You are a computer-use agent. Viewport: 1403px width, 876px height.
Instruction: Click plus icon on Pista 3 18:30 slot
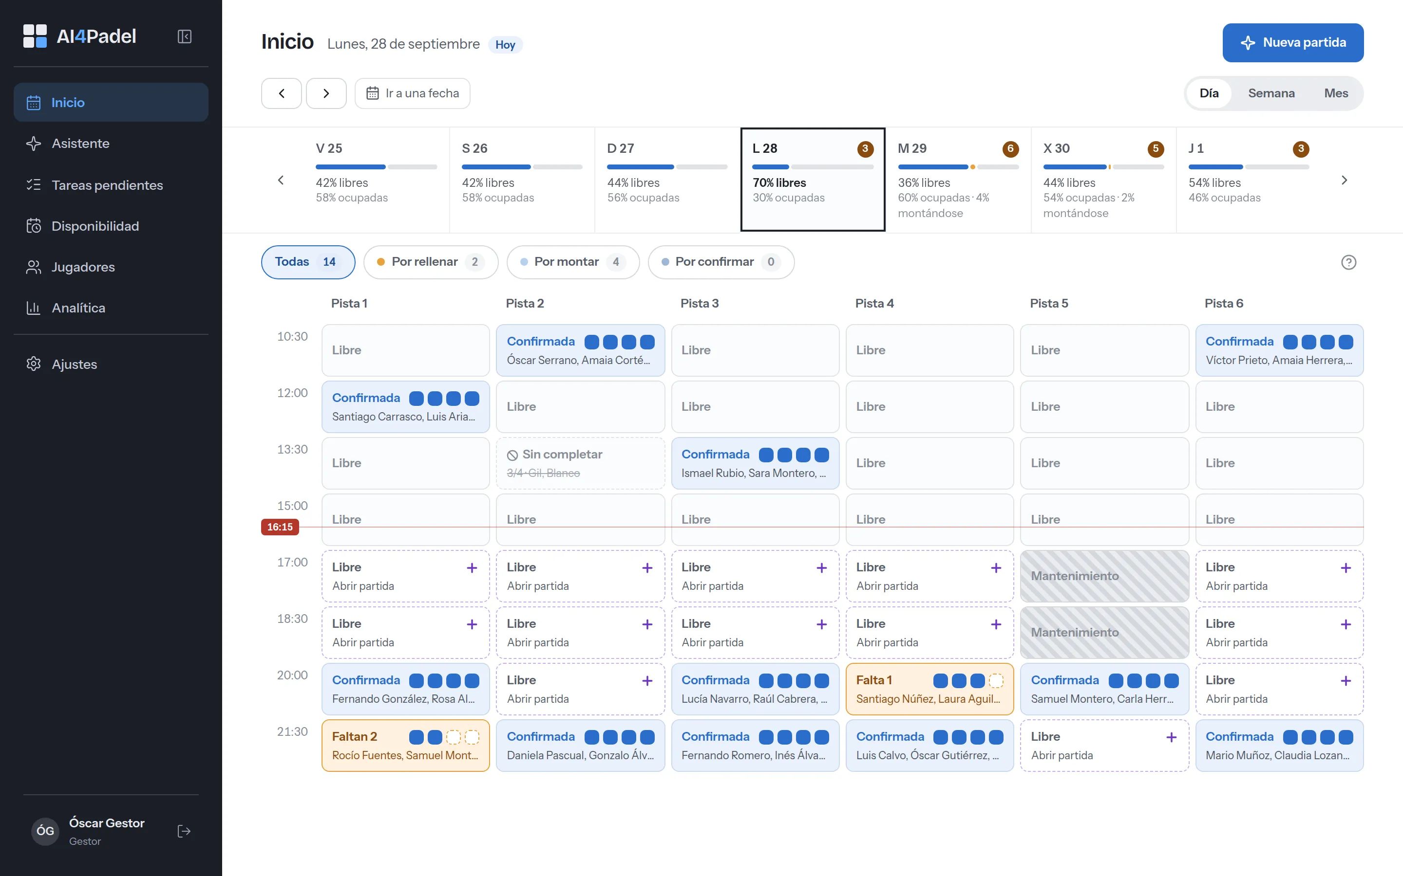tap(821, 624)
